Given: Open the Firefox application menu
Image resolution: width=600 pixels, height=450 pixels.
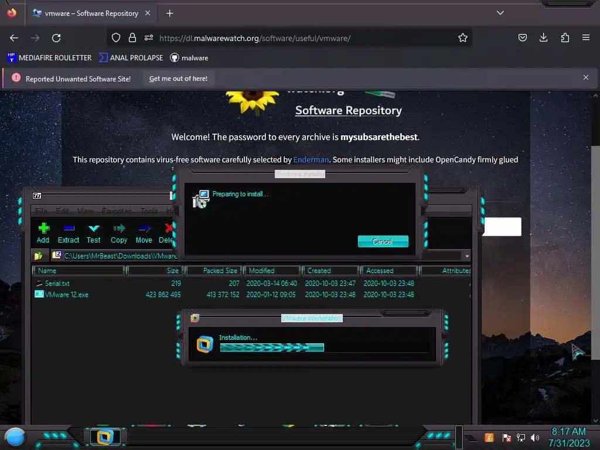Looking at the screenshot, I should [x=586, y=37].
